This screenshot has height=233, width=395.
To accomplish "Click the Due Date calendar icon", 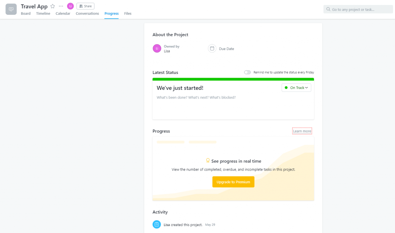I will point(212,49).
